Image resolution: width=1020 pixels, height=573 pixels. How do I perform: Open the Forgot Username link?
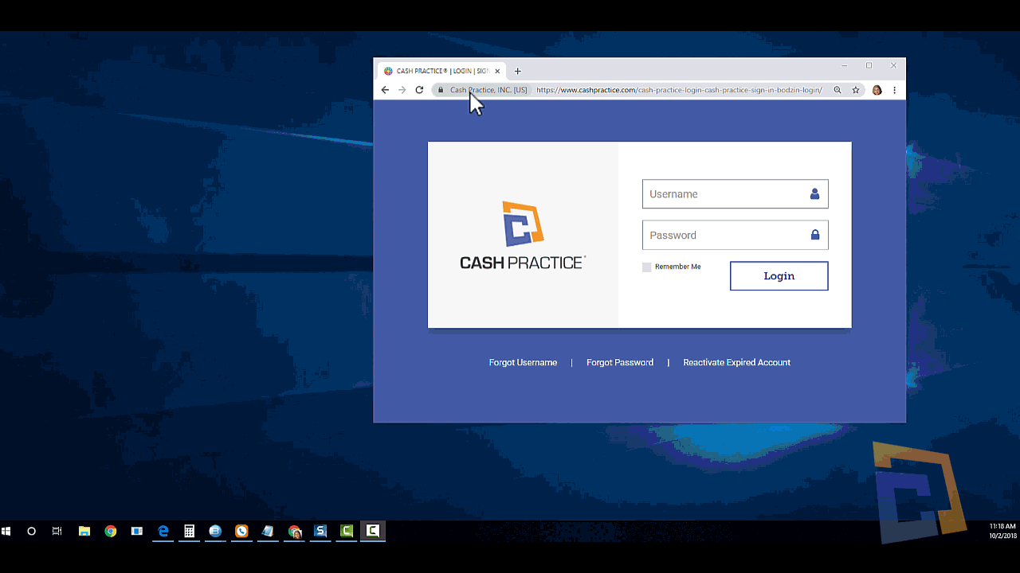coord(523,362)
